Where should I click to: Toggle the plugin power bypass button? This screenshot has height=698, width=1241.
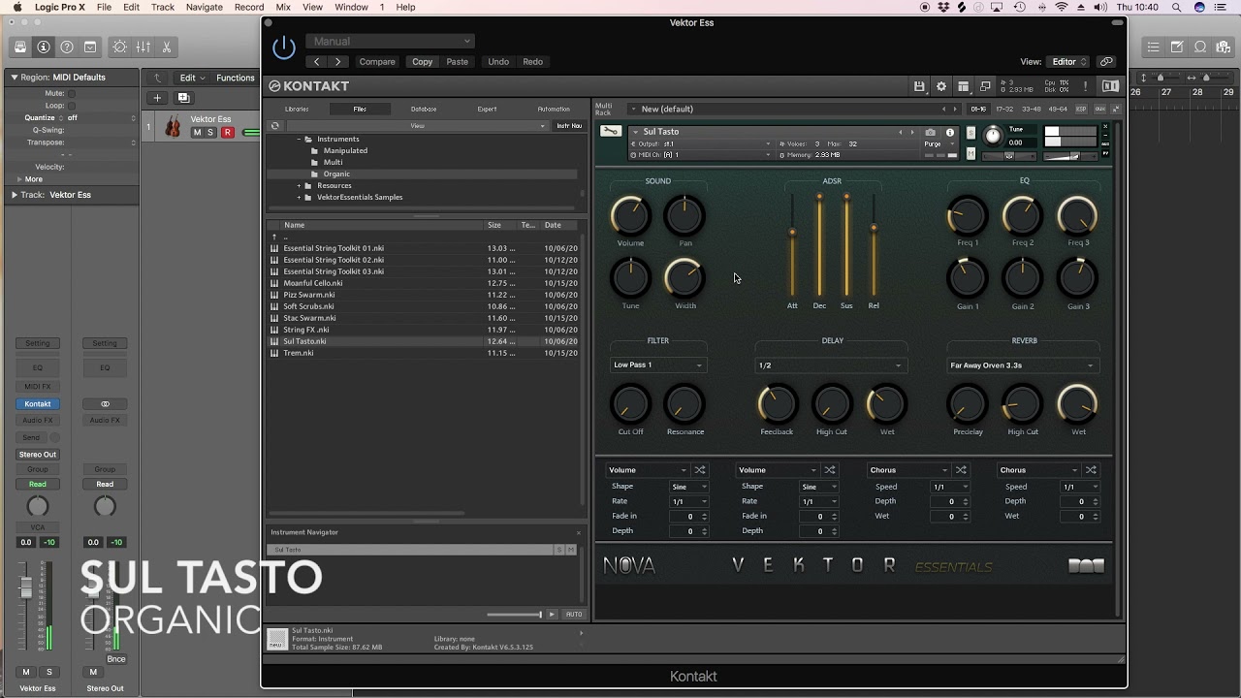click(x=283, y=48)
